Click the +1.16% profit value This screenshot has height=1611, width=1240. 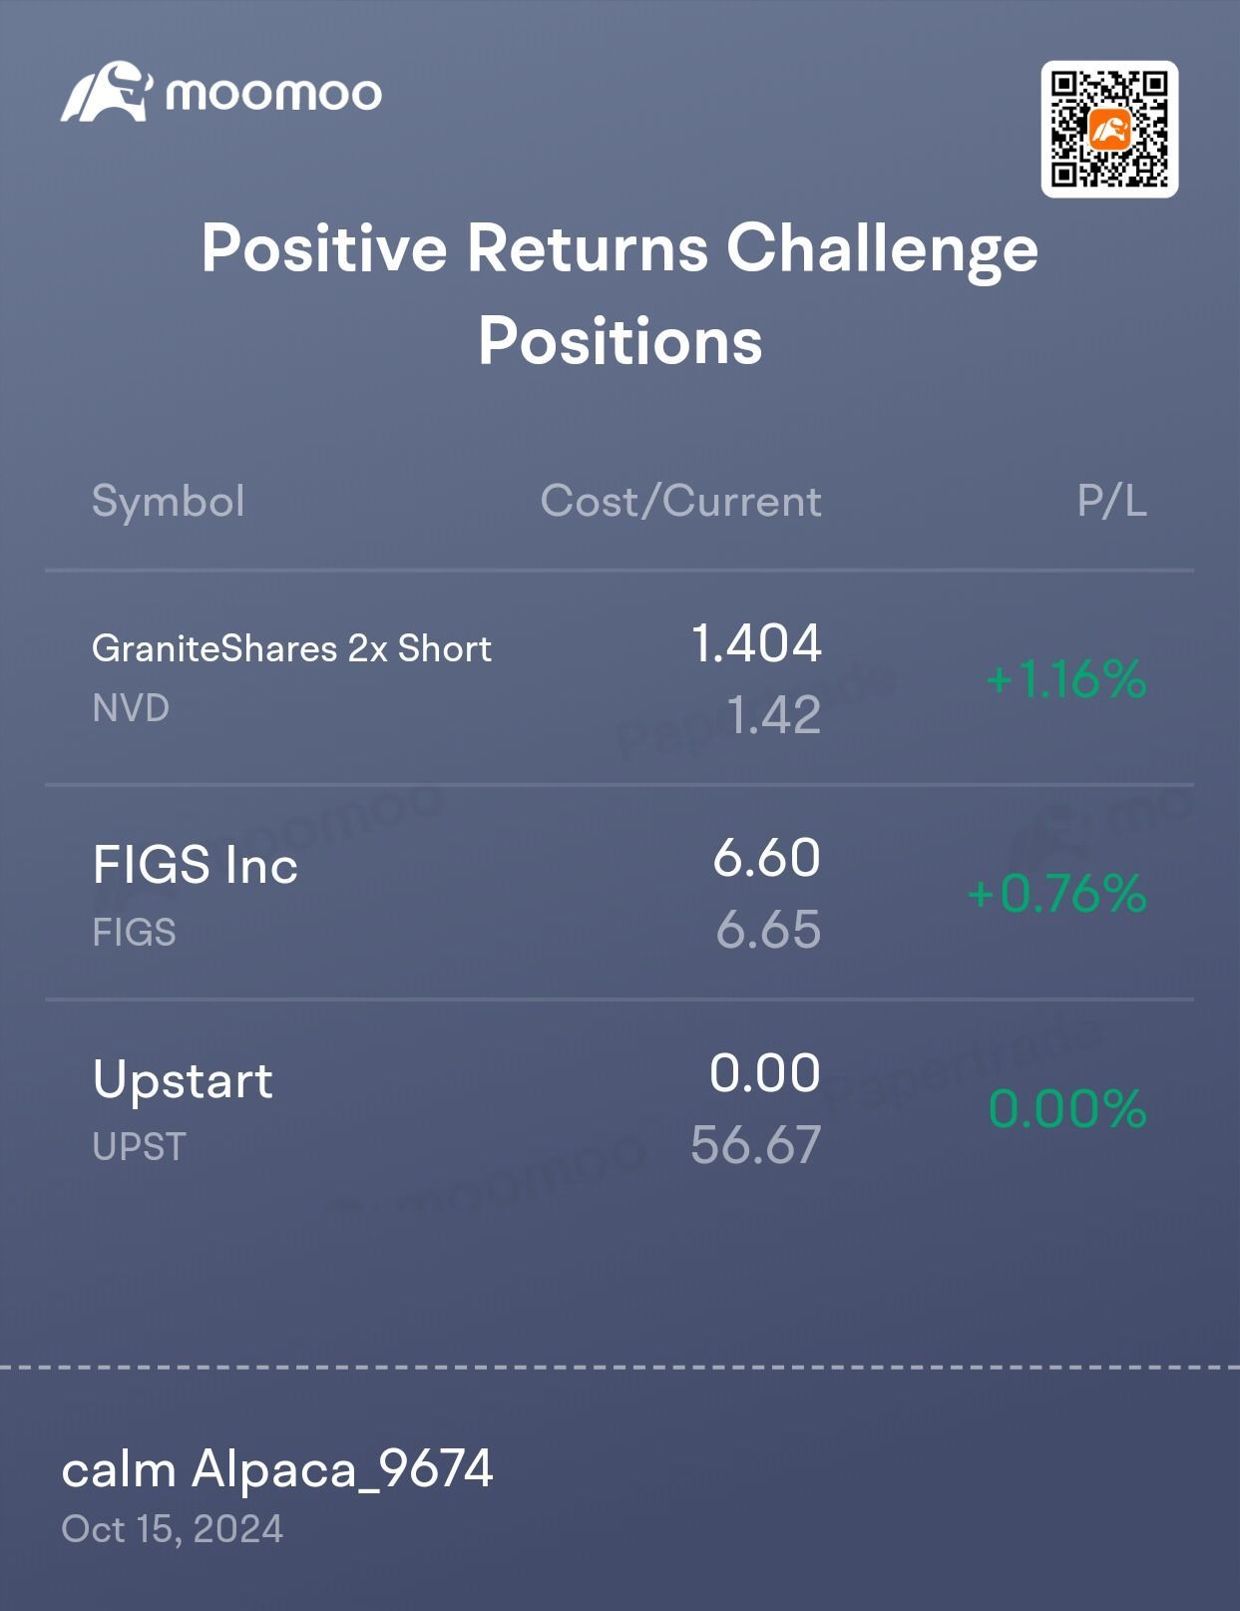coord(1066,679)
